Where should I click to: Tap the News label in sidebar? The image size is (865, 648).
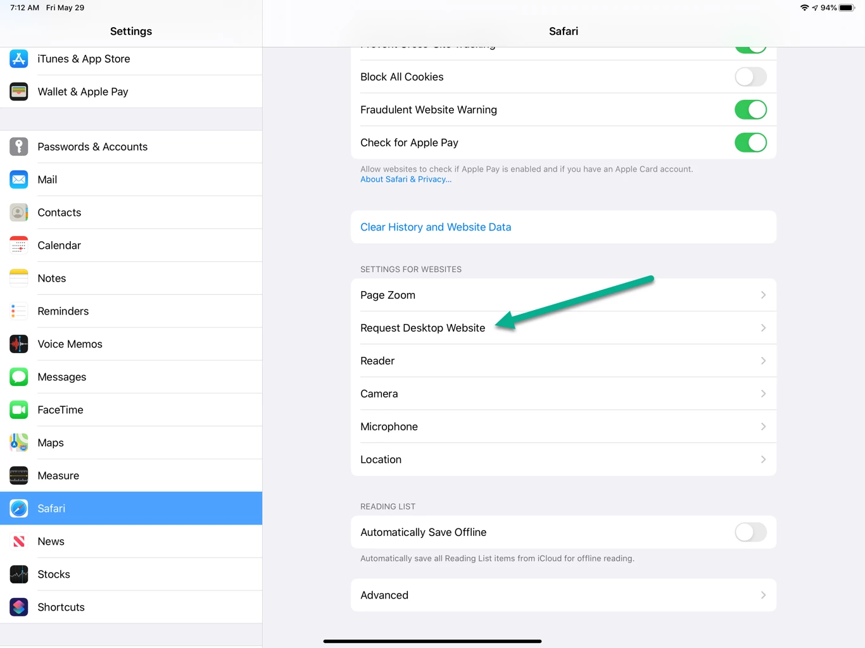[x=51, y=542]
